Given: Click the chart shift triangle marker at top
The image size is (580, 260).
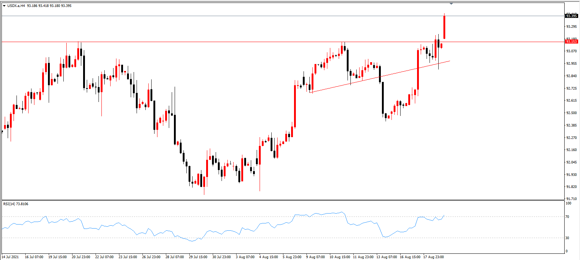Looking at the screenshot, I should [x=451, y=4].
